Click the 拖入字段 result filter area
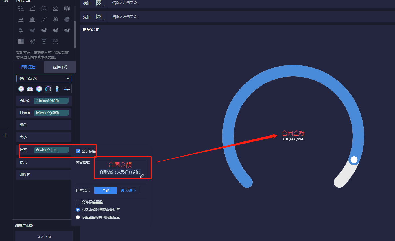 (44, 237)
